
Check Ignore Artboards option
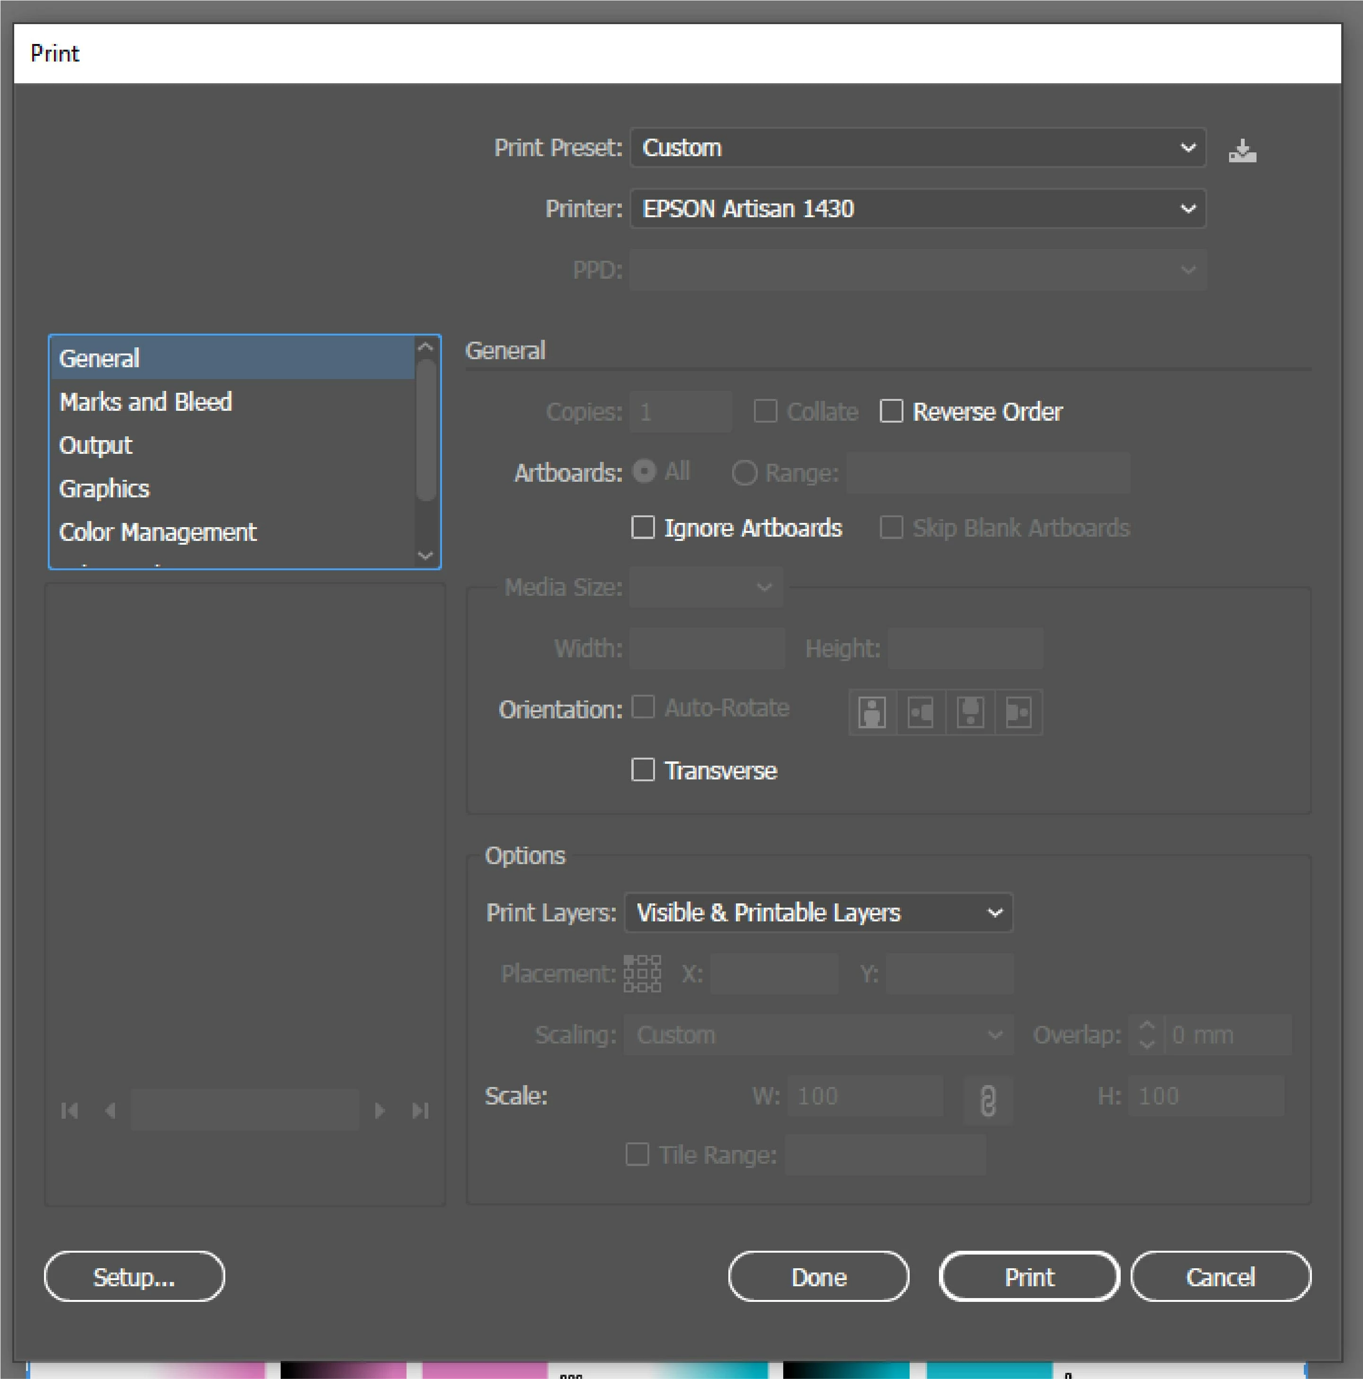coord(643,528)
